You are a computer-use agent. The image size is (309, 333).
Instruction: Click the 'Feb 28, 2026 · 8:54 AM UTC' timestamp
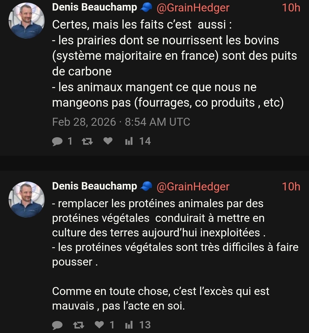(121, 122)
